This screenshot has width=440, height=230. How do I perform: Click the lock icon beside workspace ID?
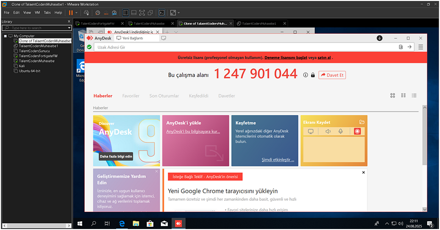click(312, 75)
